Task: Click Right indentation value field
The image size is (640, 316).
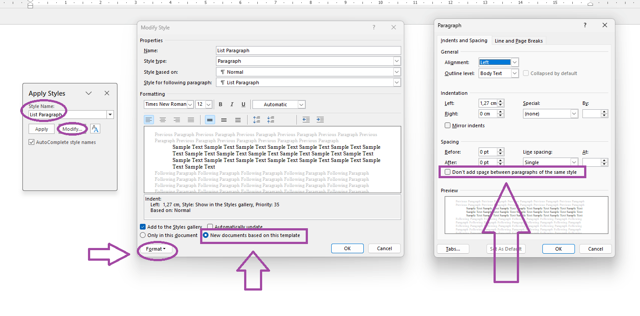Action: (x=488, y=114)
